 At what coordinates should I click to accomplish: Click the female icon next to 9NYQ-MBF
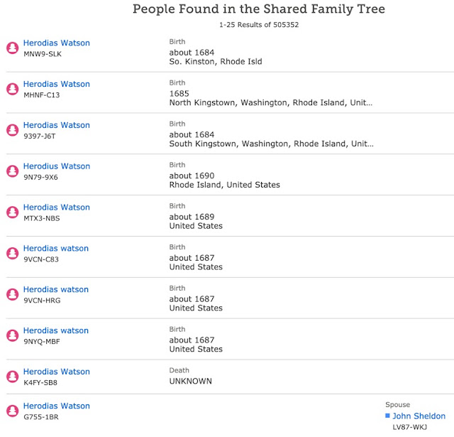pos(13,335)
